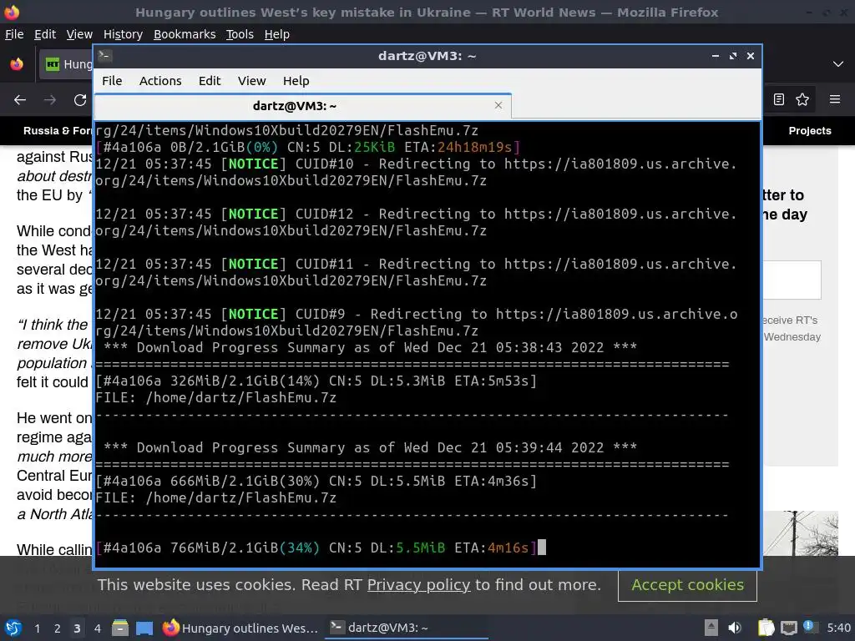The width and height of the screenshot is (855, 641).
Task: Switch to workspace 2
Action: (x=58, y=628)
